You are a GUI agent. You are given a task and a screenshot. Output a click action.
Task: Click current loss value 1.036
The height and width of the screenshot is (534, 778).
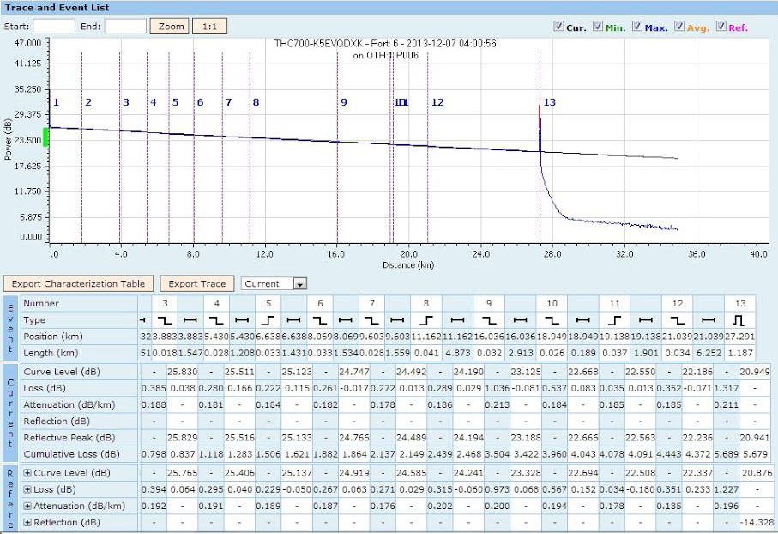click(498, 388)
